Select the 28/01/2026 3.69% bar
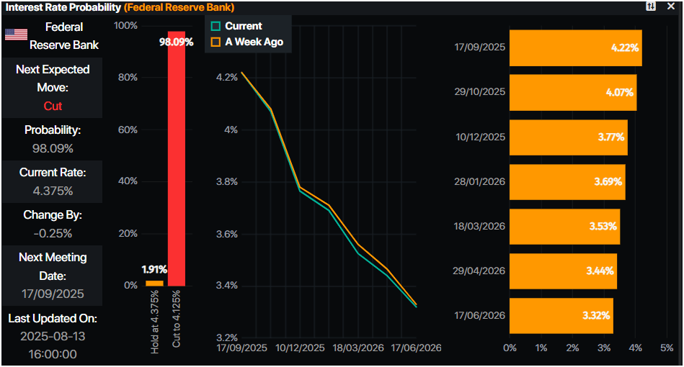The height and width of the screenshot is (367, 684). 567,182
